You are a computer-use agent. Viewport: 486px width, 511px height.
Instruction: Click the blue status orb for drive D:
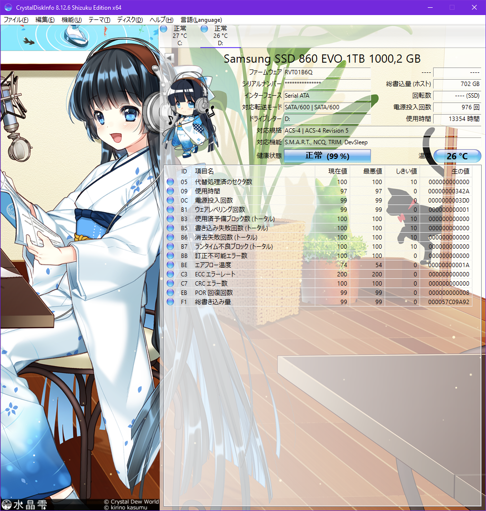[x=204, y=29]
